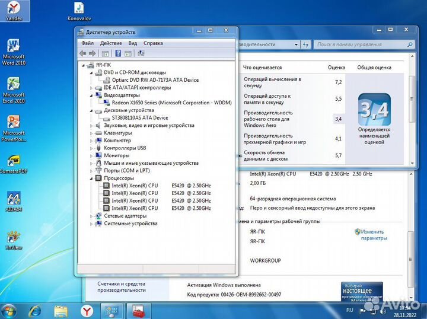
Task: Expand the Клавиатуры node
Action: [91, 133]
